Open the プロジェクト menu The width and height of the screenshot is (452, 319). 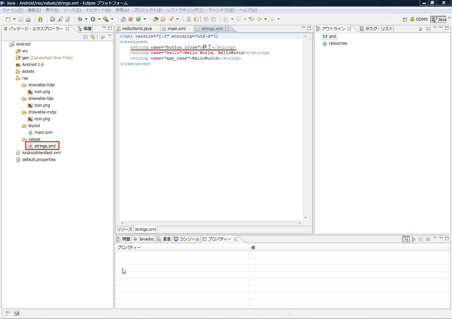click(148, 10)
